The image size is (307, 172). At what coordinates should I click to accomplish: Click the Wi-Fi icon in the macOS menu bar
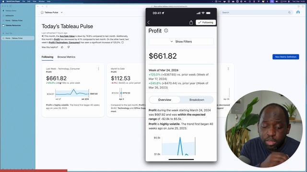[259, 1]
